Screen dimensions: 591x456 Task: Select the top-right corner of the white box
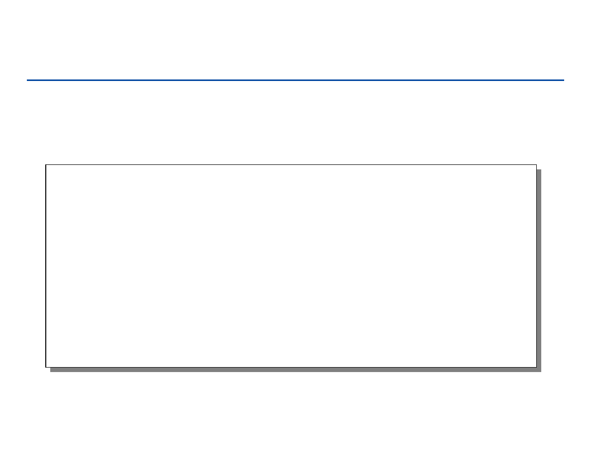coord(536,165)
